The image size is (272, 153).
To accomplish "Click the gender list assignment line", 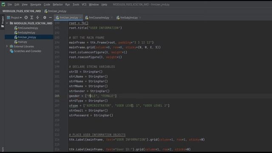I will pos(93,96).
